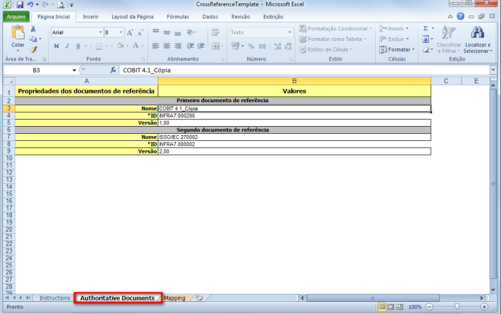Click Classificar e Filtrar button
Screen dimensions: 501x314
tap(449, 40)
